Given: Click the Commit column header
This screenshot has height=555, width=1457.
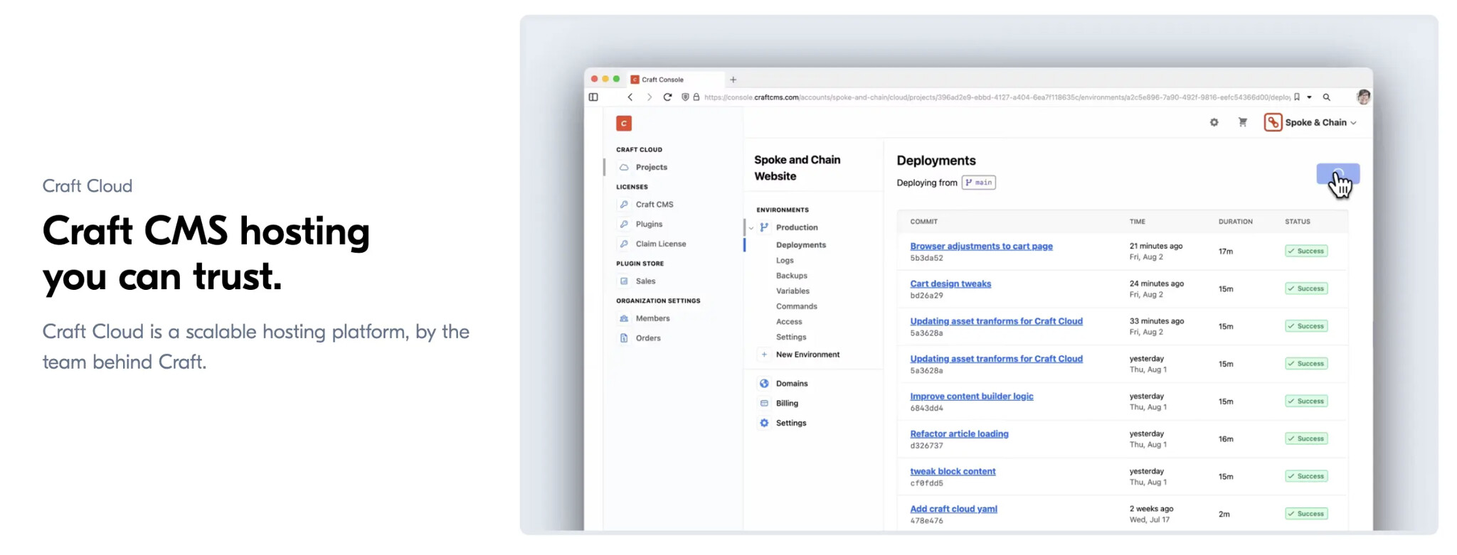Looking at the screenshot, I should click(923, 222).
